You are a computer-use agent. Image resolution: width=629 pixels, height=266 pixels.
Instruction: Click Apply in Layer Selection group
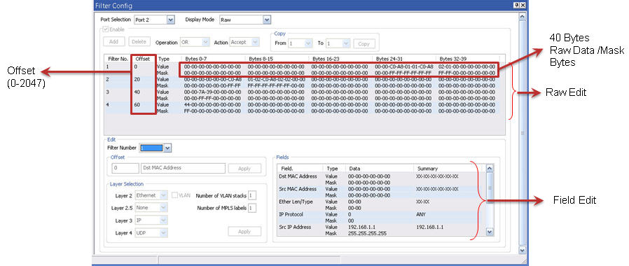point(244,232)
